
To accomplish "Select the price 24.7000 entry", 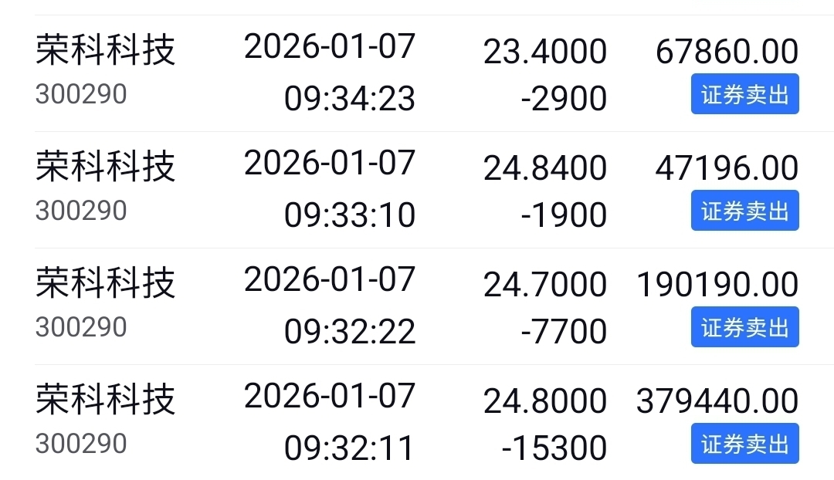I will 545,285.
